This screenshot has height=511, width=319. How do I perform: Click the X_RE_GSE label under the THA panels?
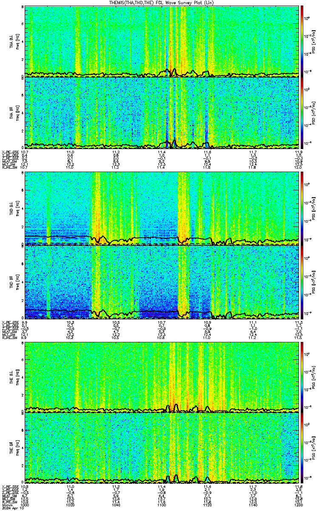tap(9, 152)
